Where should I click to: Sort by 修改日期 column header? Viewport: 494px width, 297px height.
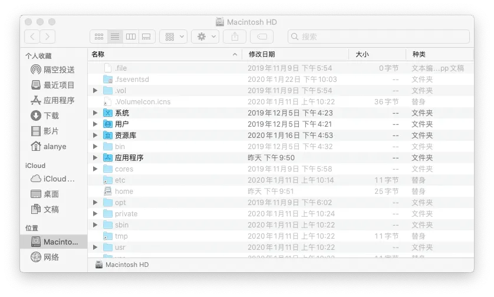coord(295,54)
